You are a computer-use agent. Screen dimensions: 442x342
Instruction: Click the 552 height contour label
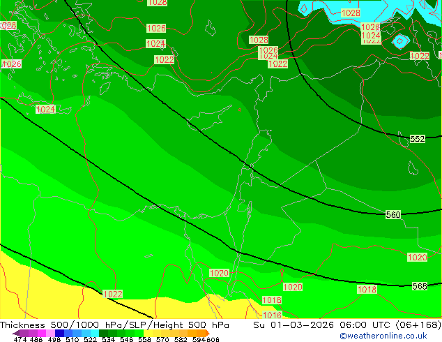click(417, 139)
